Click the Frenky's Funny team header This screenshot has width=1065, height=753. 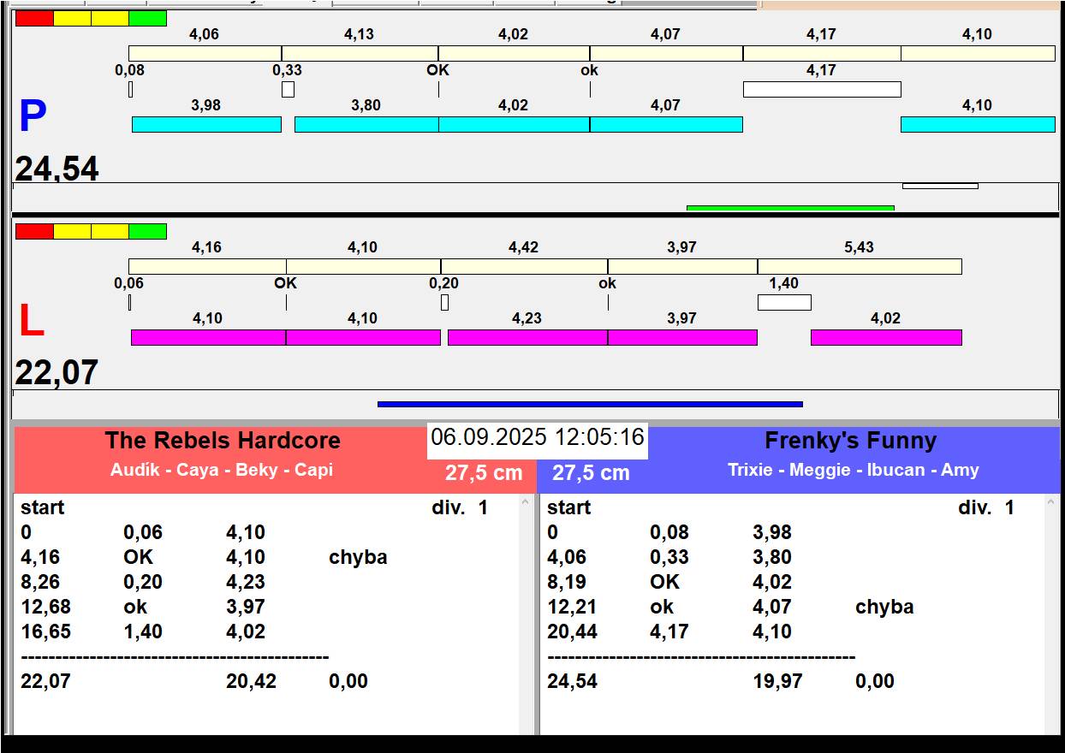click(x=850, y=441)
